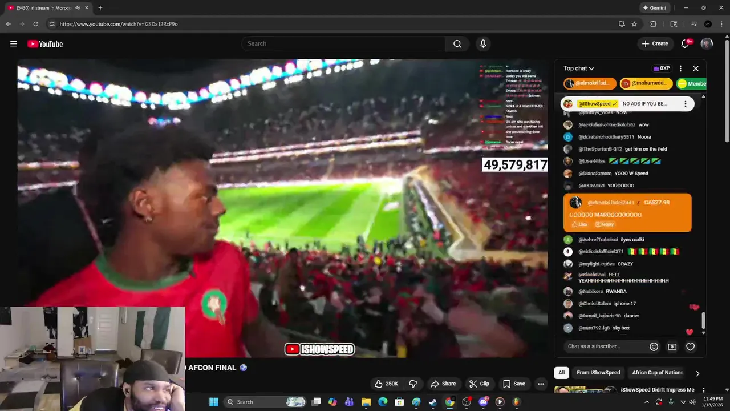Screen dimensions: 730x411
Task: Open the chat emoji picker
Action: click(x=654, y=346)
